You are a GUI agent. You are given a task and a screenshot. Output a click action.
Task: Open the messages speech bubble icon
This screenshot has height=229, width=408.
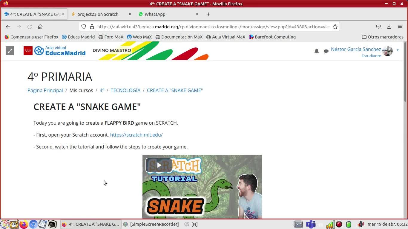pos(326,51)
